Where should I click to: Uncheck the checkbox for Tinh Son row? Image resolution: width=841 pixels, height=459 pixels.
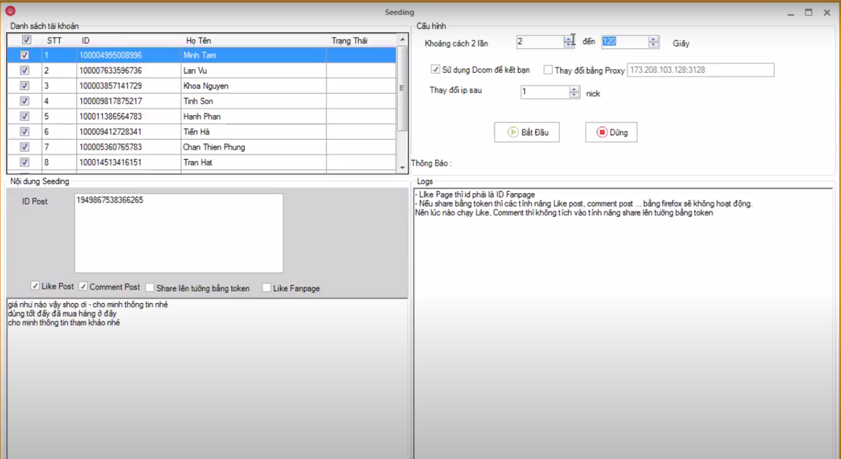pos(25,101)
